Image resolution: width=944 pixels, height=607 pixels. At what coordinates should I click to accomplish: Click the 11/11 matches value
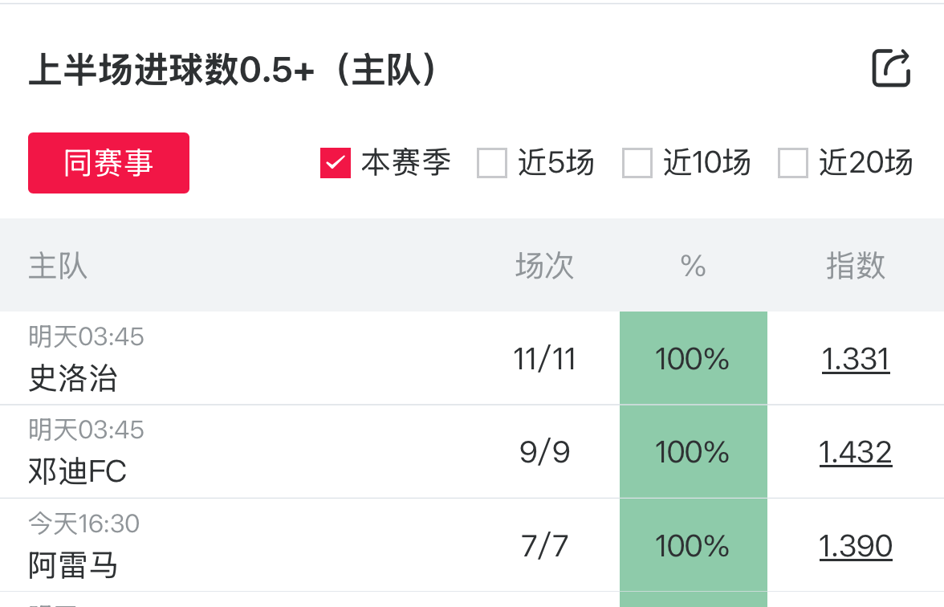pos(545,359)
